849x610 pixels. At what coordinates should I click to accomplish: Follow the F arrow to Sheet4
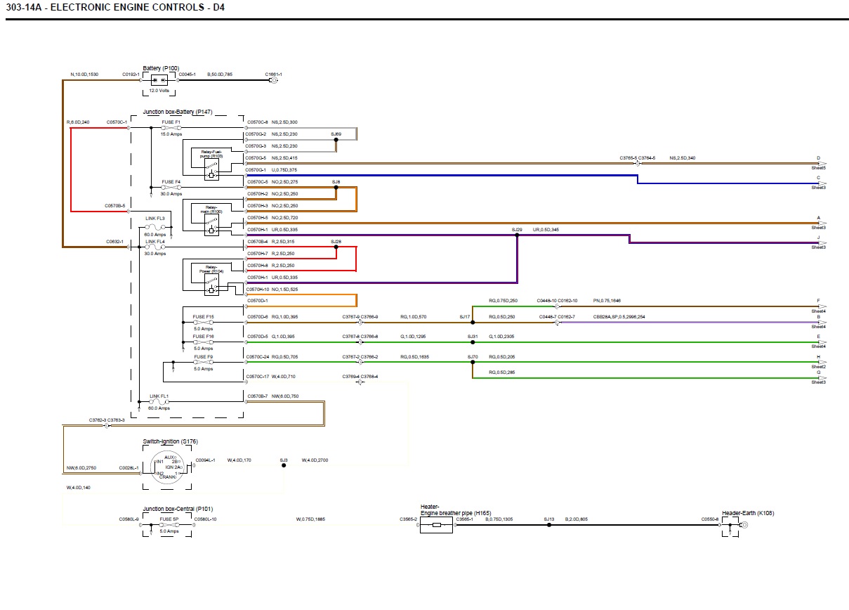coord(819,306)
